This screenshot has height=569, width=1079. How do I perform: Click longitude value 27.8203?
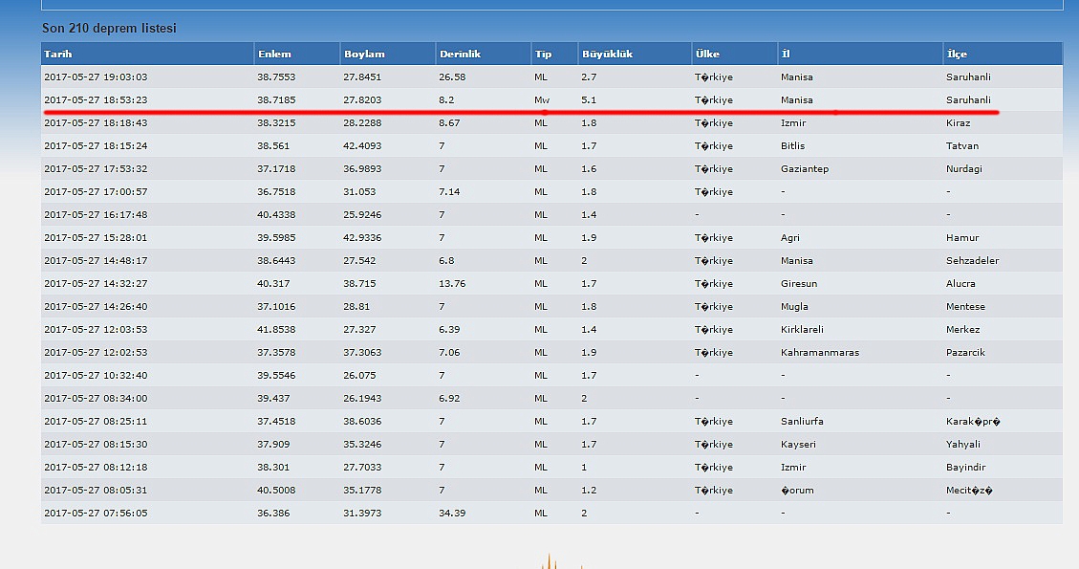[362, 99]
